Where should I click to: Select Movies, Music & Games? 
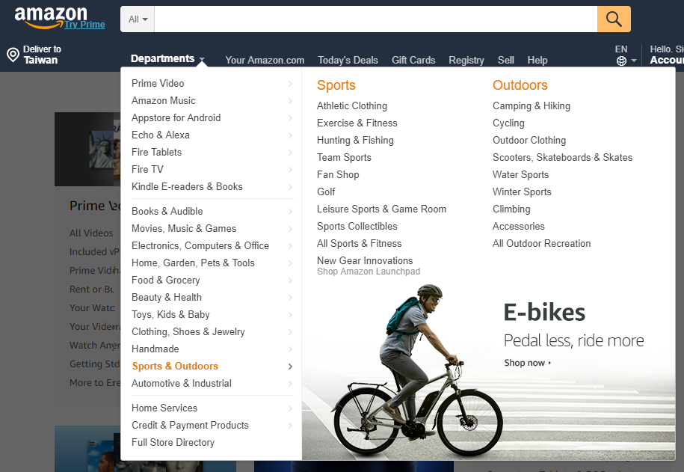pos(184,229)
